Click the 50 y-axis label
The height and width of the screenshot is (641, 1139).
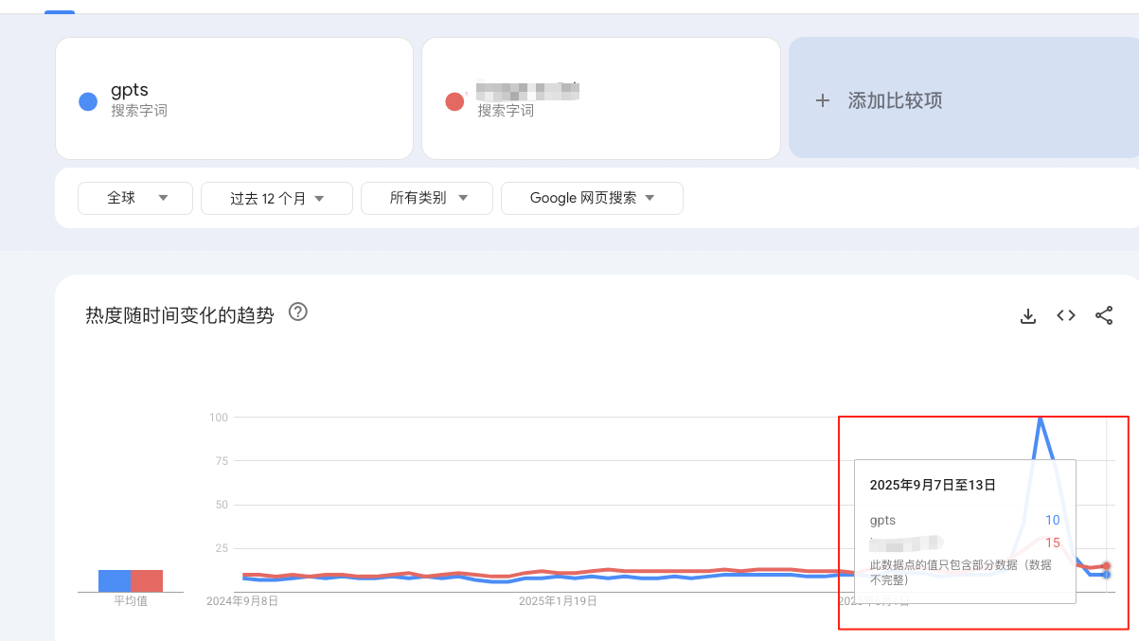[222, 505]
